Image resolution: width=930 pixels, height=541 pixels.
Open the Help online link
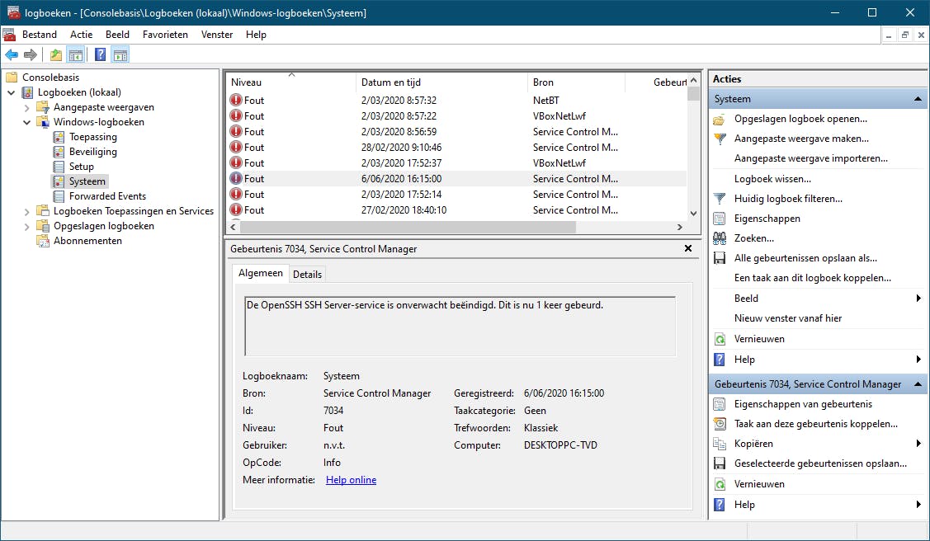(x=351, y=480)
